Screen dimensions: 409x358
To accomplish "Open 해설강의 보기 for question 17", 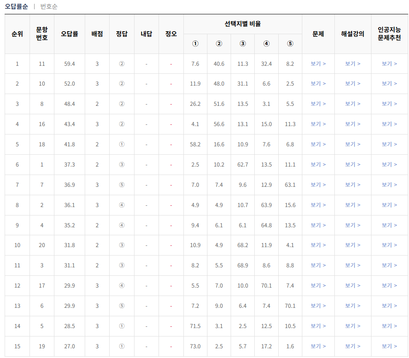I will (x=352, y=285).
